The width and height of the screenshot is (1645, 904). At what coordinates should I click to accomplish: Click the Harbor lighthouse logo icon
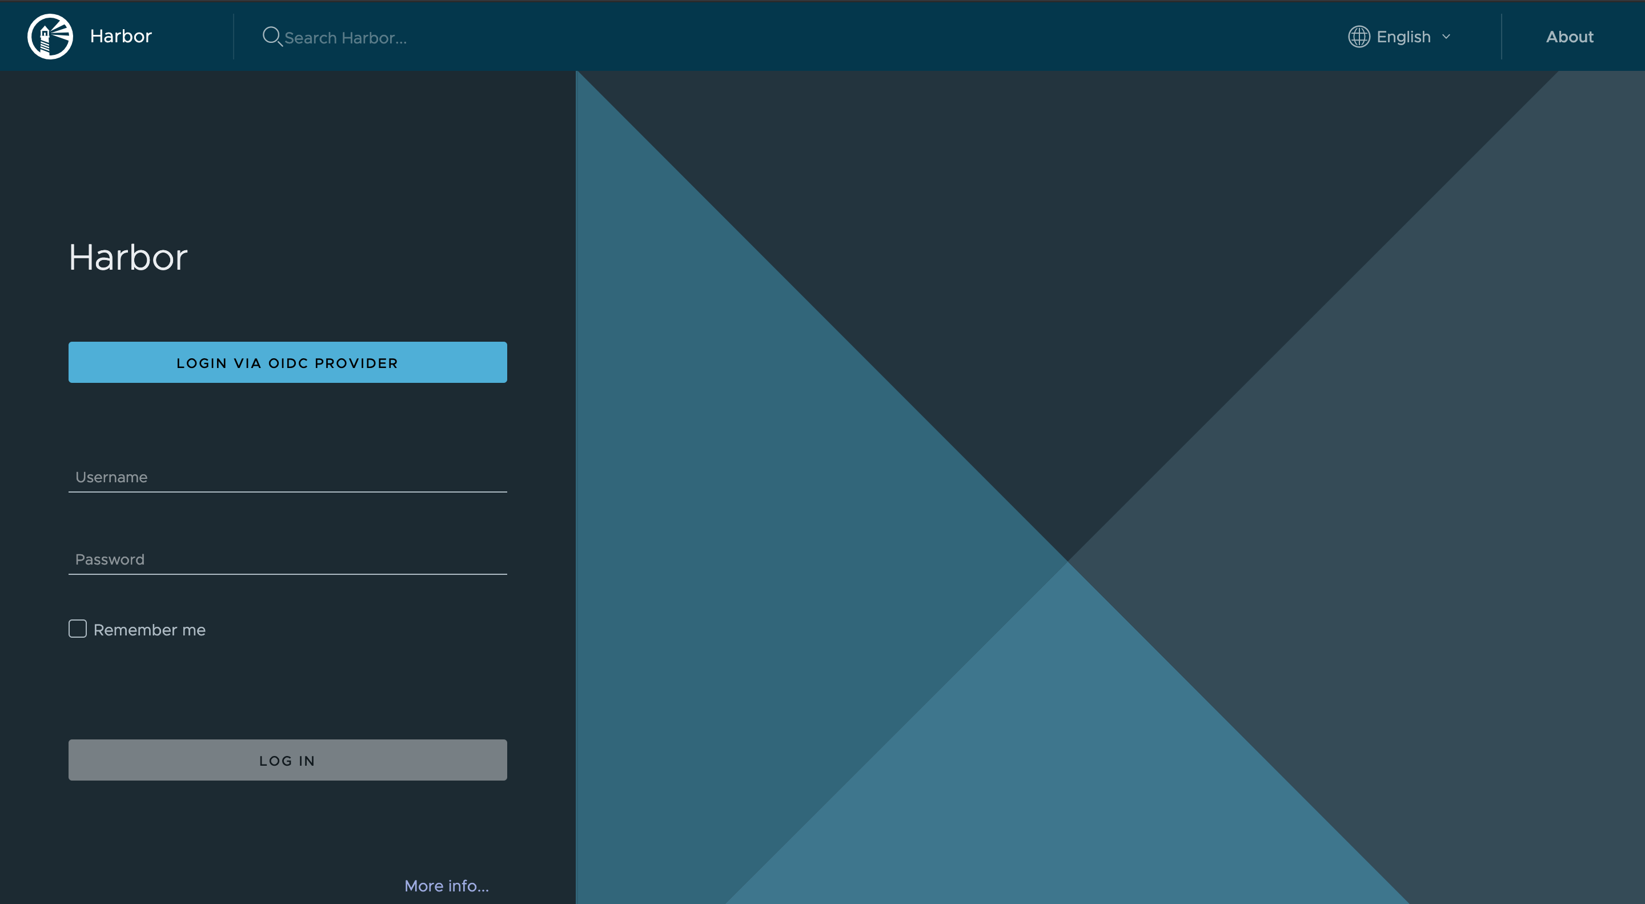[50, 37]
